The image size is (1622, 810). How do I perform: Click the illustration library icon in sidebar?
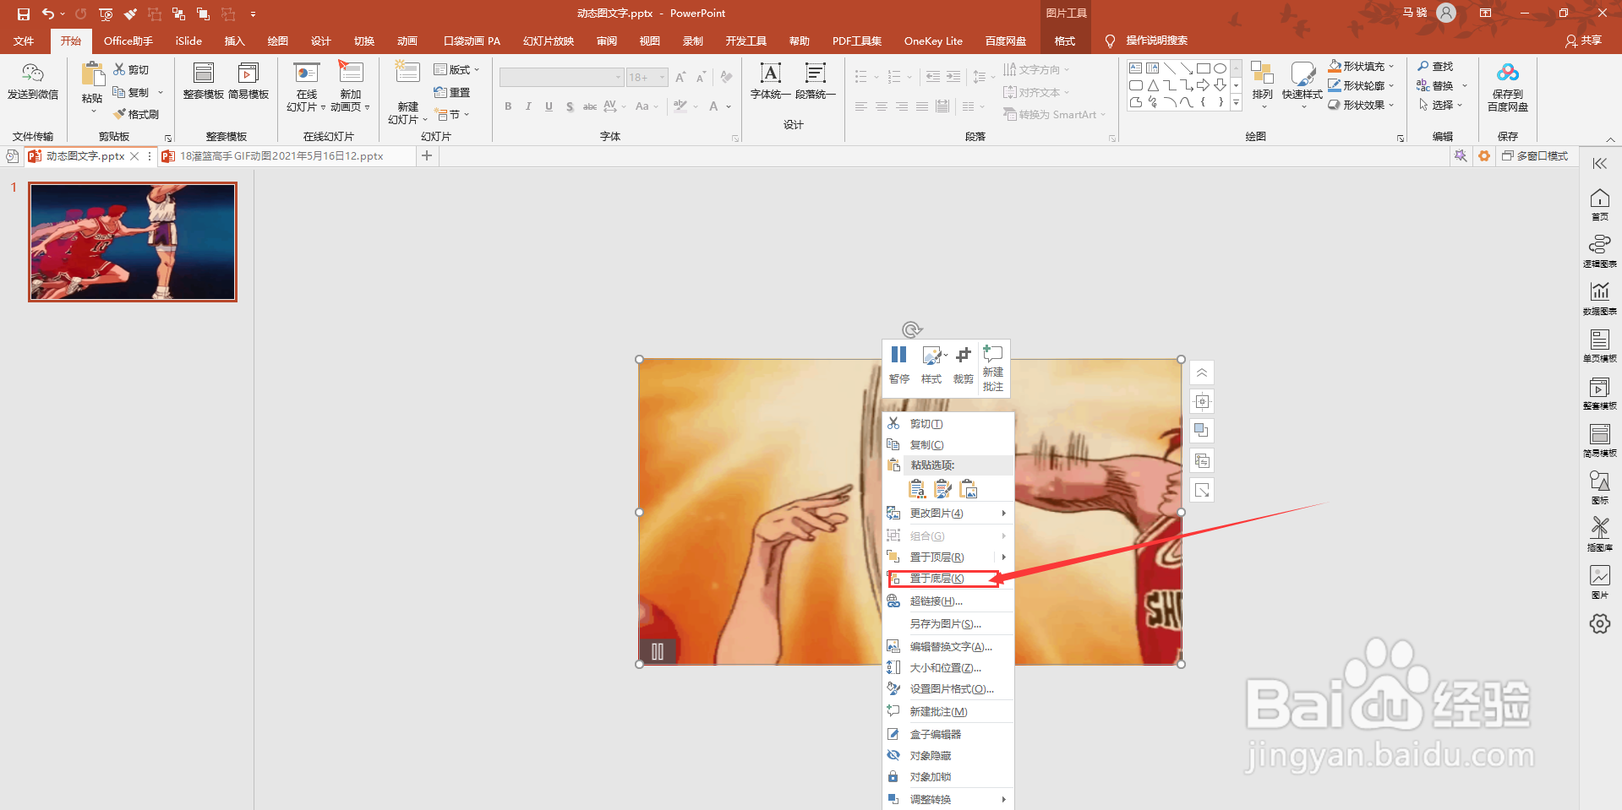click(x=1599, y=528)
